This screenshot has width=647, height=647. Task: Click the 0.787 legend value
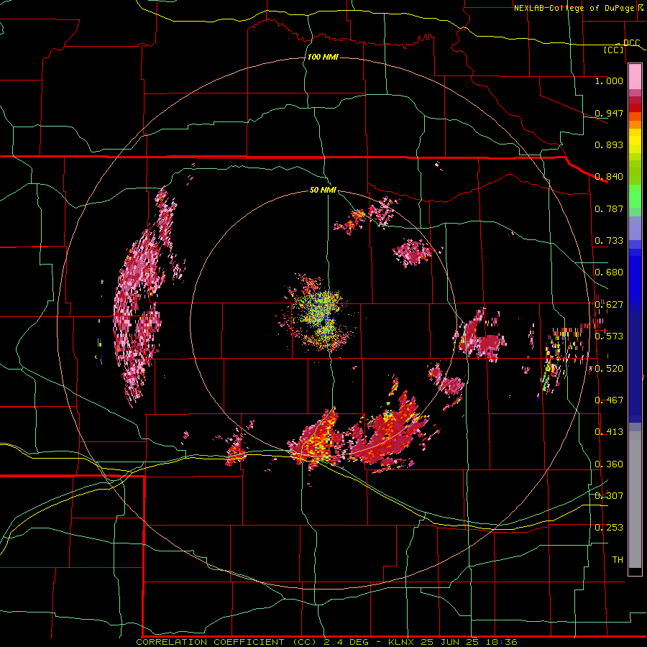[x=609, y=208]
